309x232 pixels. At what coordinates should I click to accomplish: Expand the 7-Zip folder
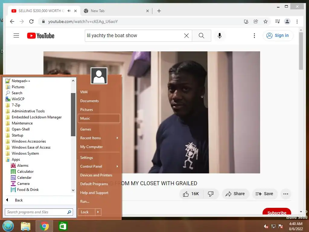[16, 105]
